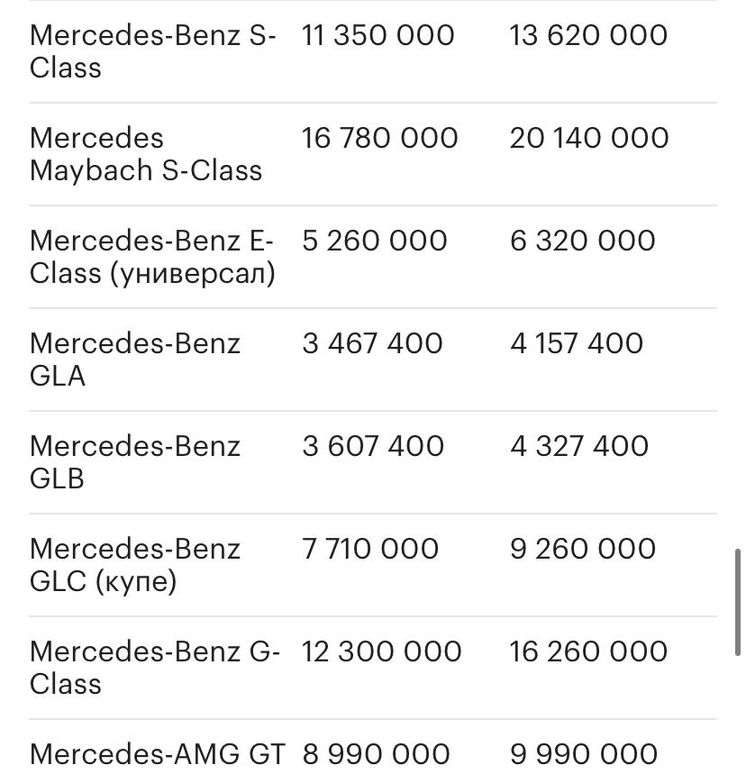Select the 13 620 000 price cell
Viewport: 746px width, 774px height.
[588, 35]
